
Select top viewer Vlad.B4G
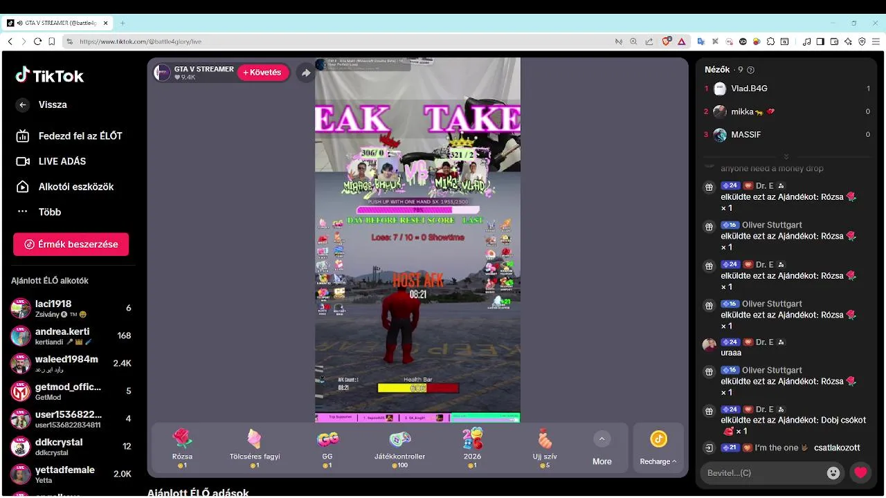tap(787, 89)
